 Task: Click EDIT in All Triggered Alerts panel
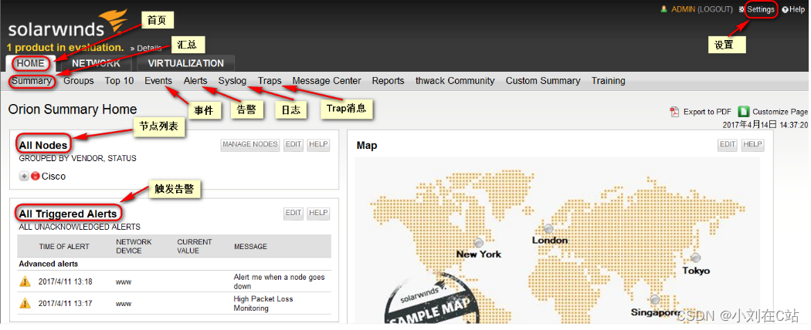[x=294, y=213]
